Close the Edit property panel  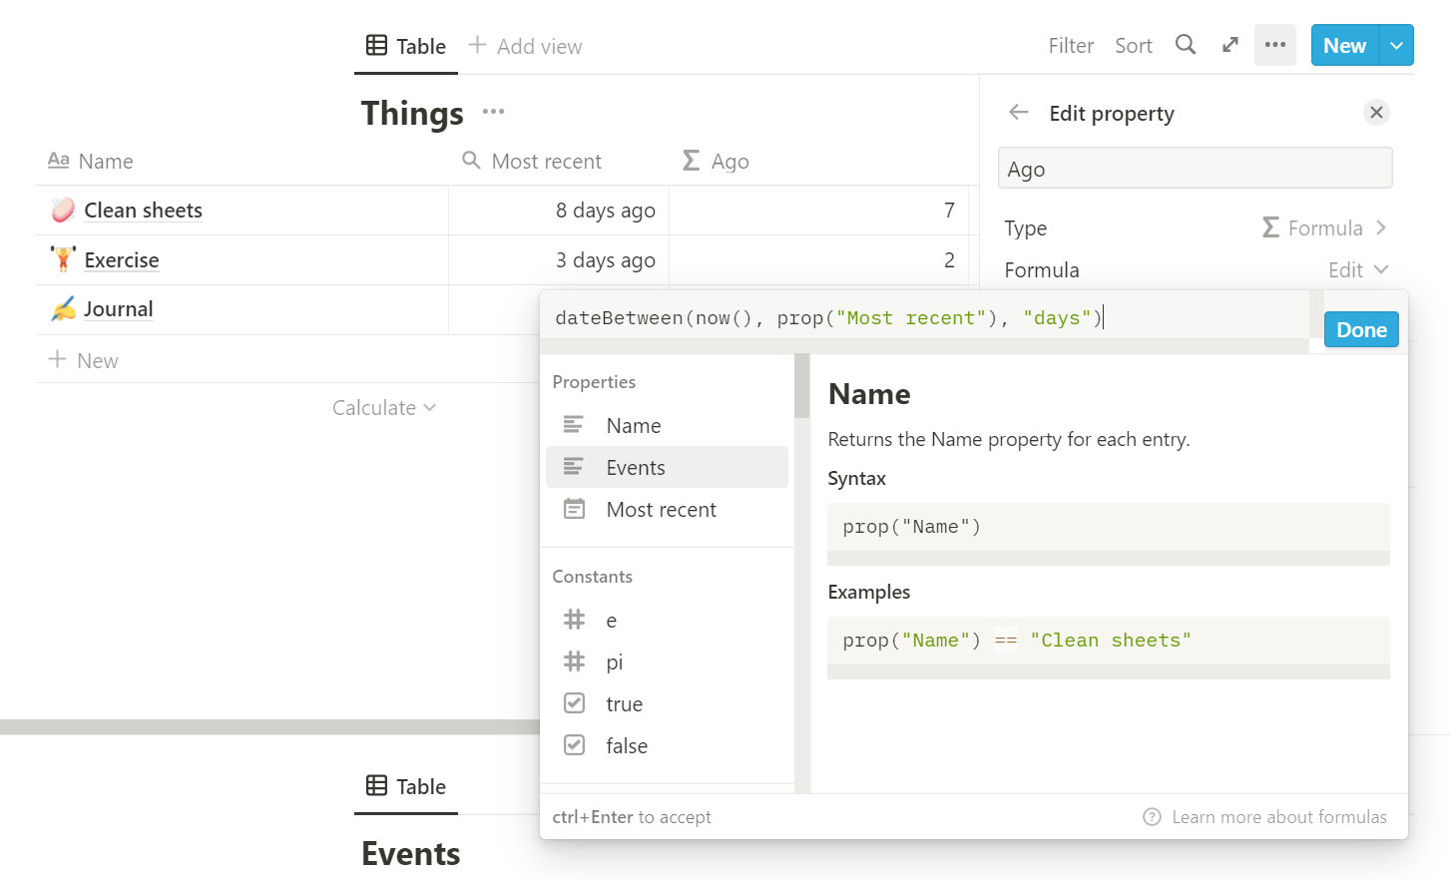pos(1376,113)
